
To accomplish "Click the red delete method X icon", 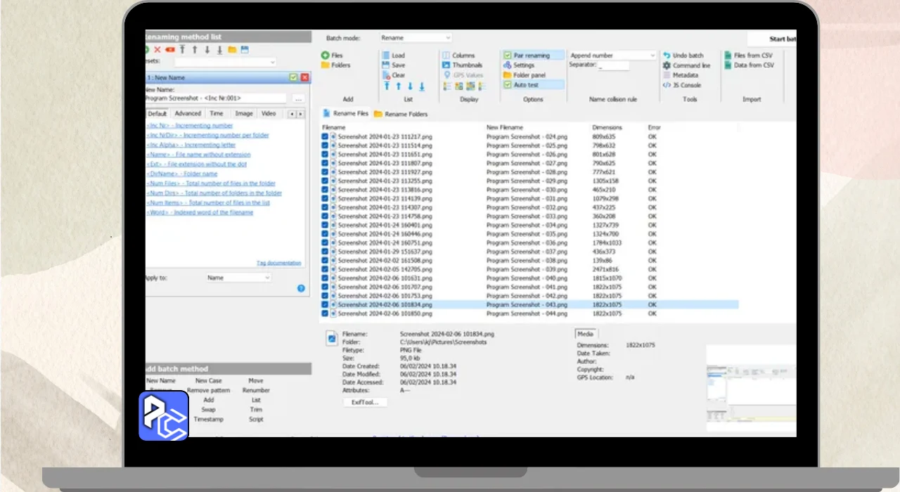I will [157, 50].
